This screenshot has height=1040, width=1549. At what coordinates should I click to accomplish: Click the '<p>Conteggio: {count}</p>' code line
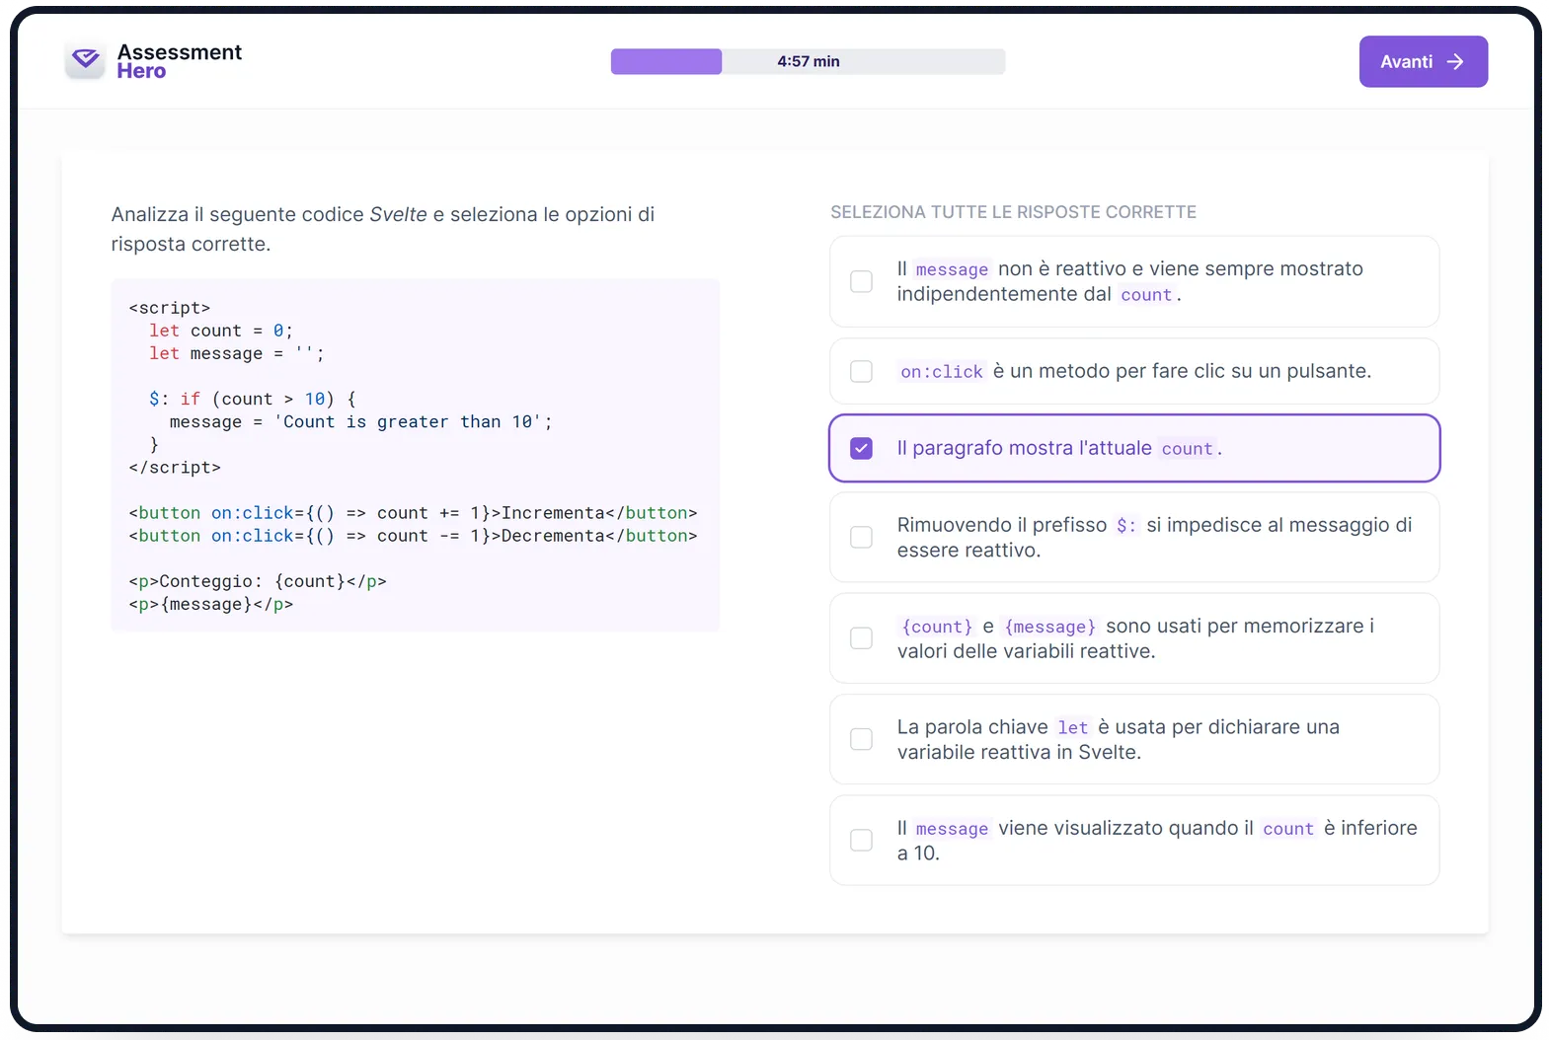point(258,581)
